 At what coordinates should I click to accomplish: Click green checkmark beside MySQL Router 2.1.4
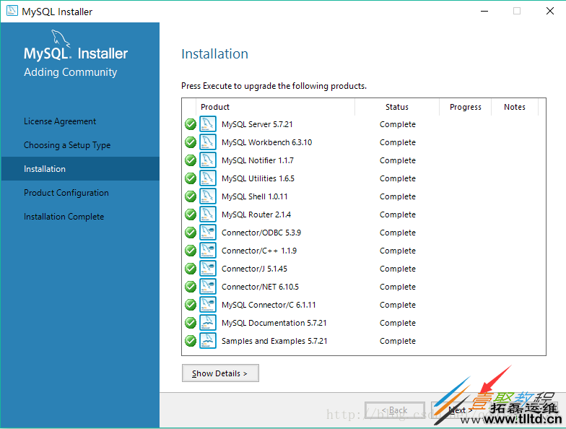[x=191, y=214]
